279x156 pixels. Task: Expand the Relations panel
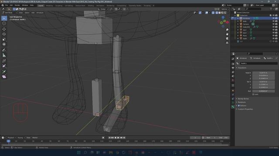click(242, 102)
